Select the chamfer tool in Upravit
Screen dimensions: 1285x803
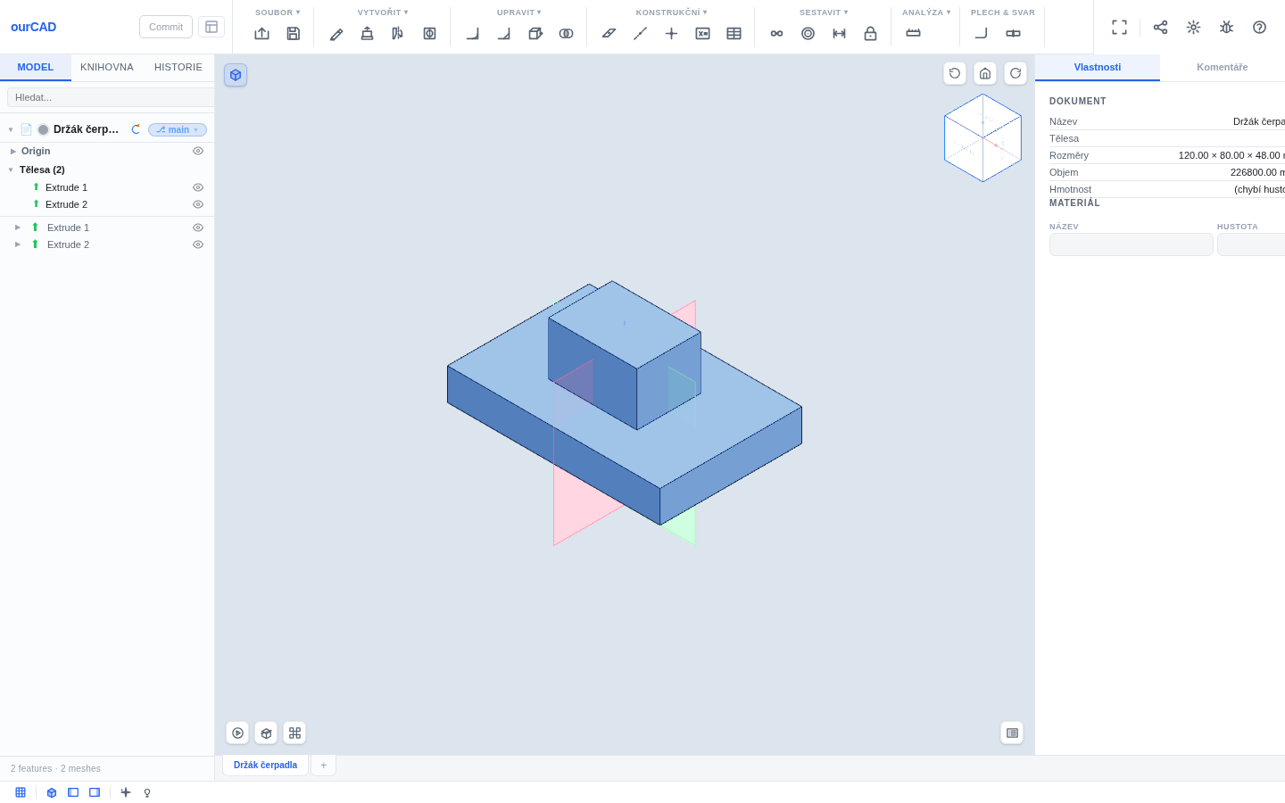click(504, 34)
